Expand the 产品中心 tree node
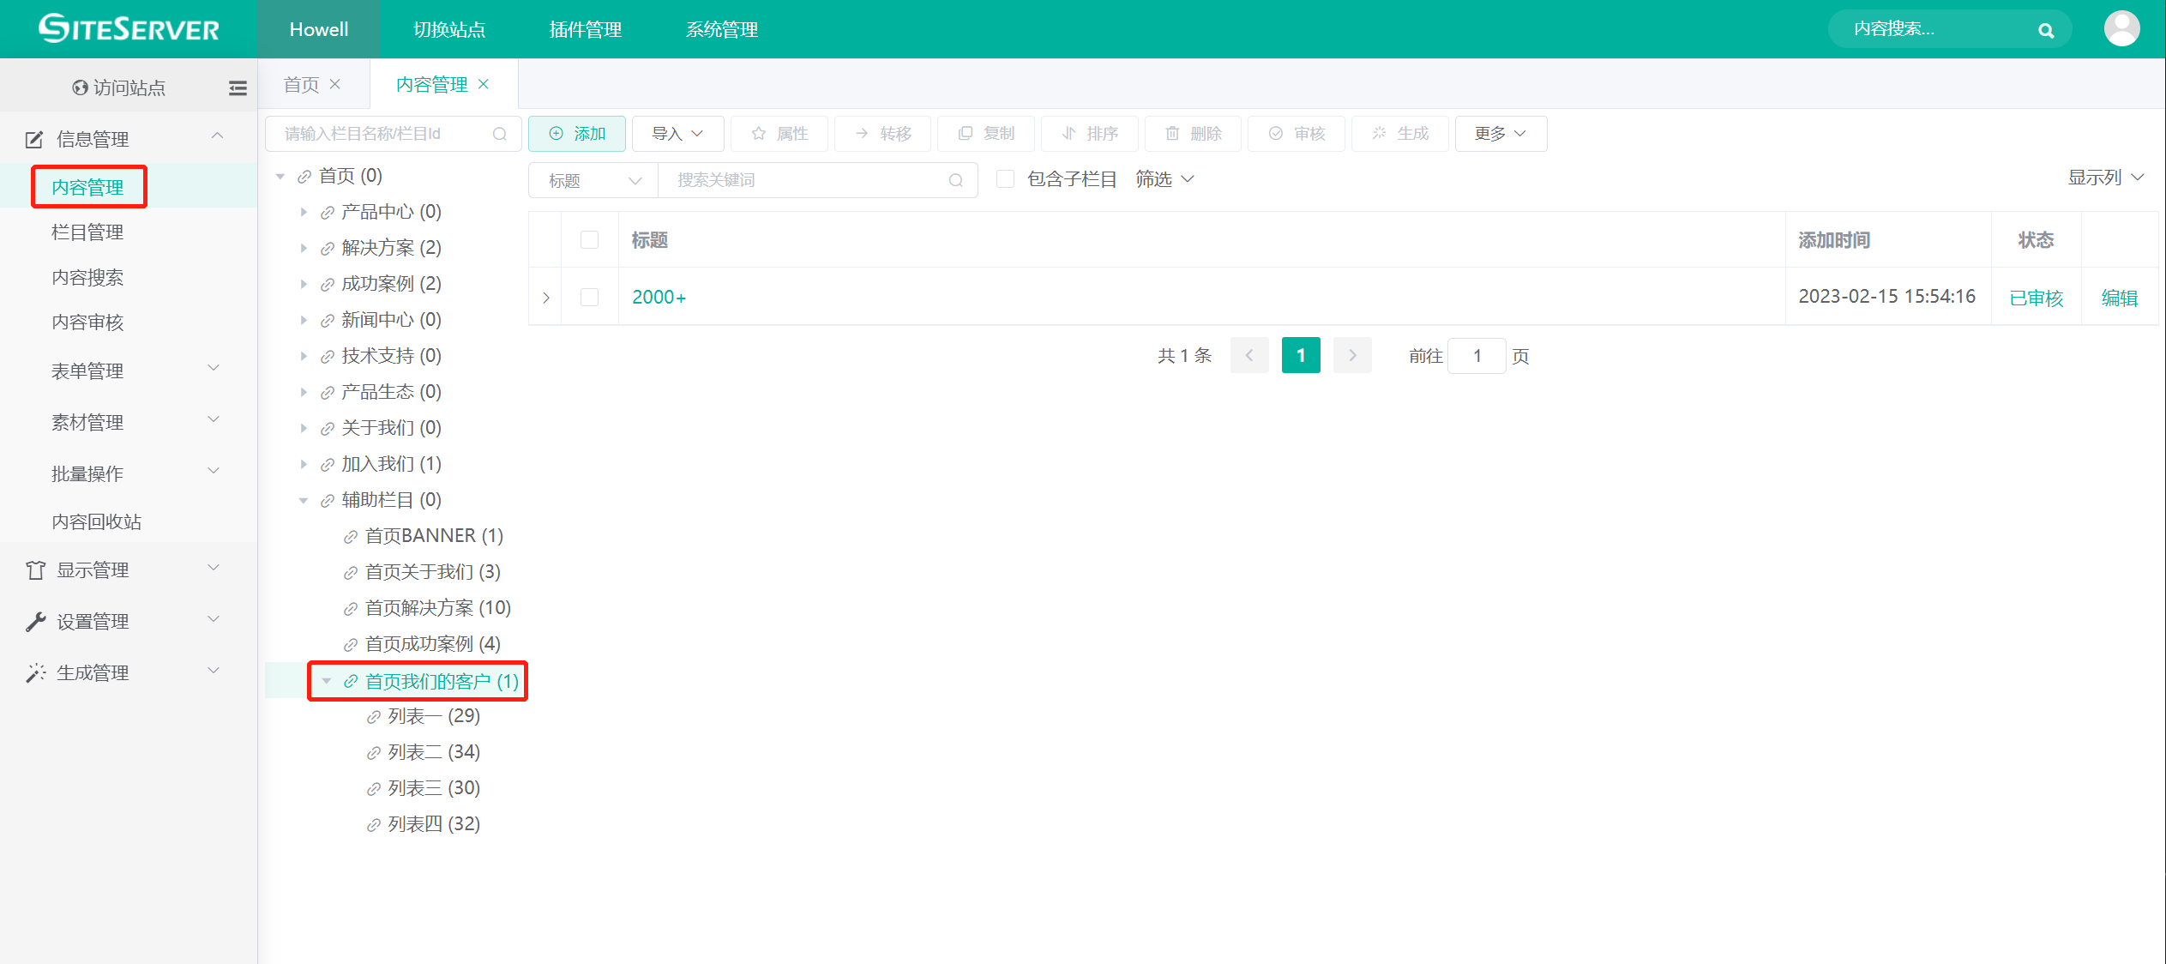 pyautogui.click(x=304, y=212)
